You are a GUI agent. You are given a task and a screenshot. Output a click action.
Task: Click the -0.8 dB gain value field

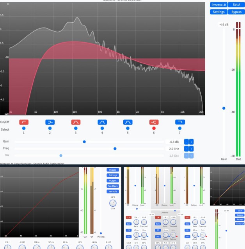[x=174, y=142]
